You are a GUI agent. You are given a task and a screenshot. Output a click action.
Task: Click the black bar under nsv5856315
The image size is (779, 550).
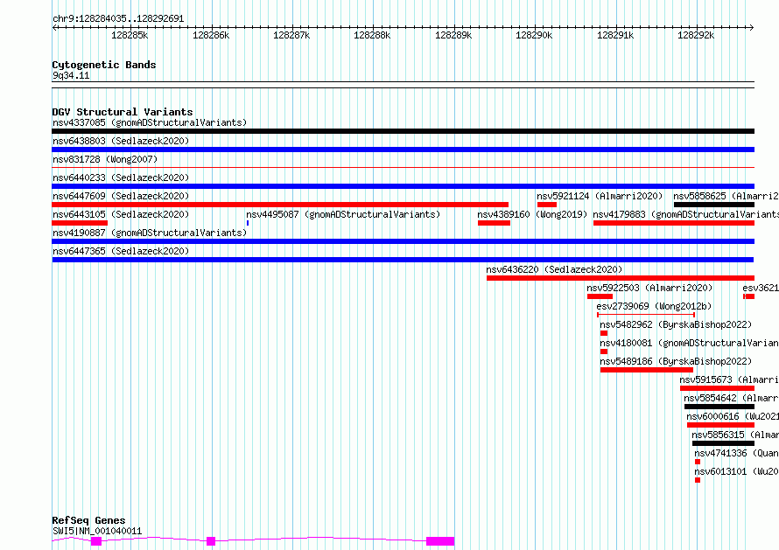pos(723,443)
